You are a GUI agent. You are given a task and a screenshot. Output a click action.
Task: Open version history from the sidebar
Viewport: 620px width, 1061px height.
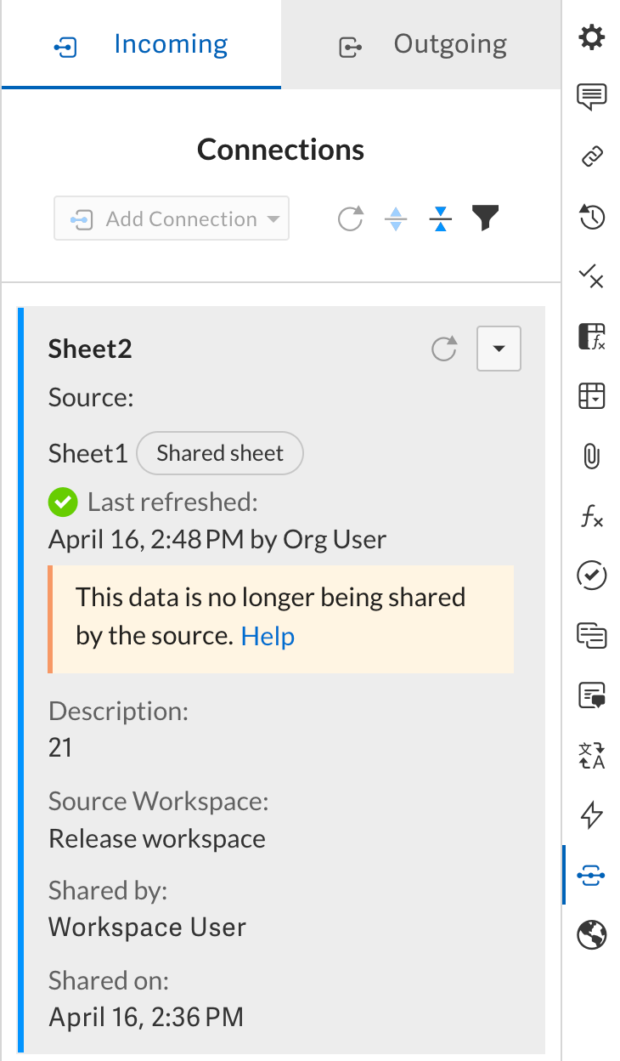pos(591,217)
